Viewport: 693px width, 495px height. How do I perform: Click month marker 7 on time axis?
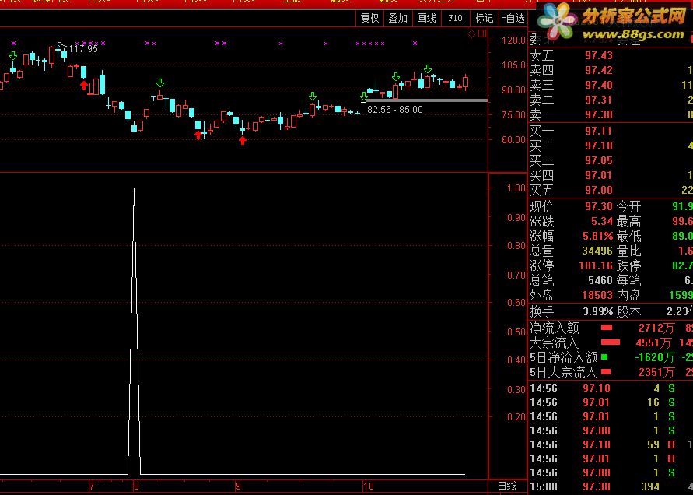pos(92,486)
